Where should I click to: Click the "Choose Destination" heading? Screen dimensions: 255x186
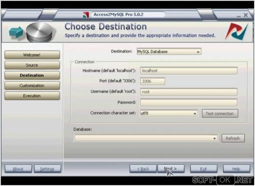click(105, 26)
